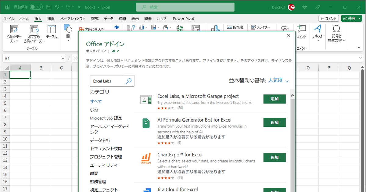The image size is (366, 192).
Task: Open the ファイル tab
Action: 9,19
